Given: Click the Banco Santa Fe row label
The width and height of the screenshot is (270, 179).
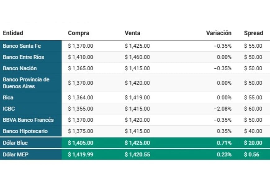Looking at the screenshot, I should coord(22,46).
